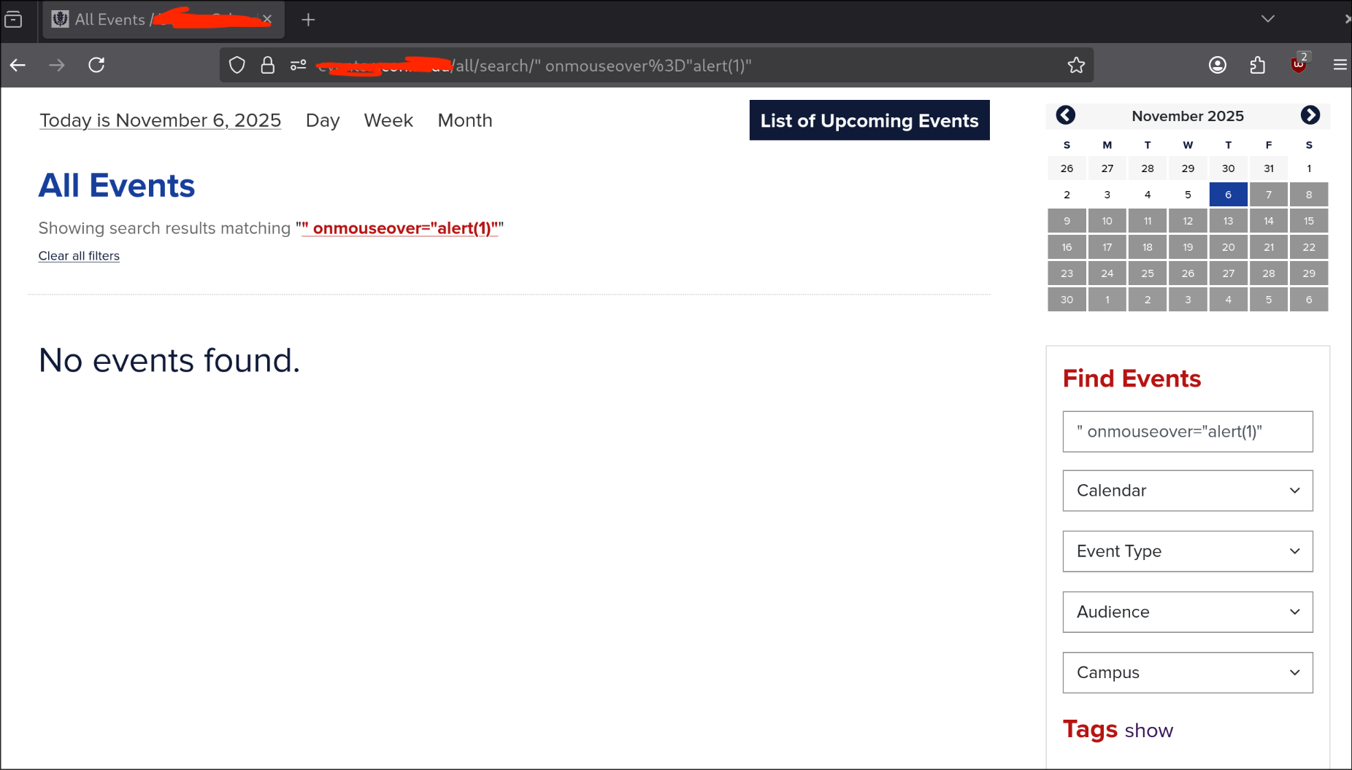1352x770 pixels.
Task: Click List of Upcoming Events button
Action: coord(869,120)
